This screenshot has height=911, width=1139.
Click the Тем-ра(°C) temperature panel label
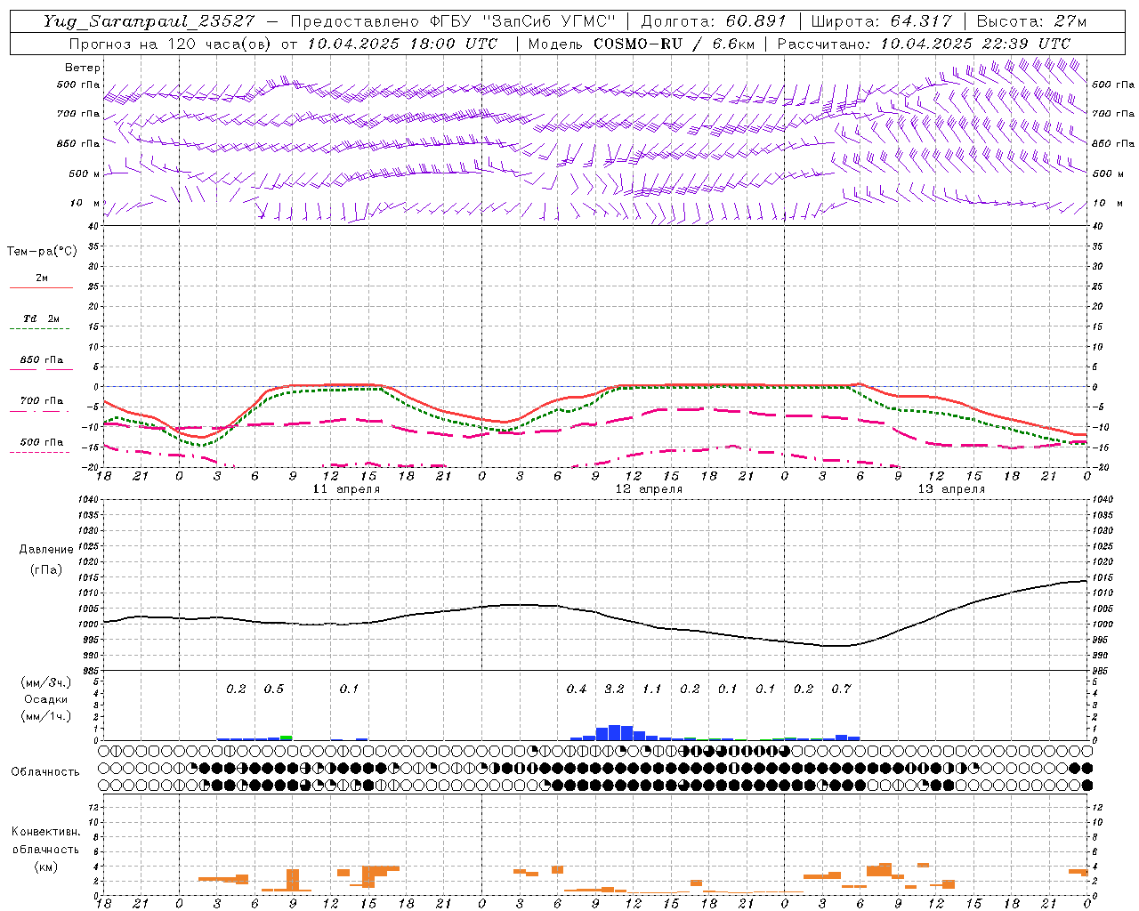point(42,252)
